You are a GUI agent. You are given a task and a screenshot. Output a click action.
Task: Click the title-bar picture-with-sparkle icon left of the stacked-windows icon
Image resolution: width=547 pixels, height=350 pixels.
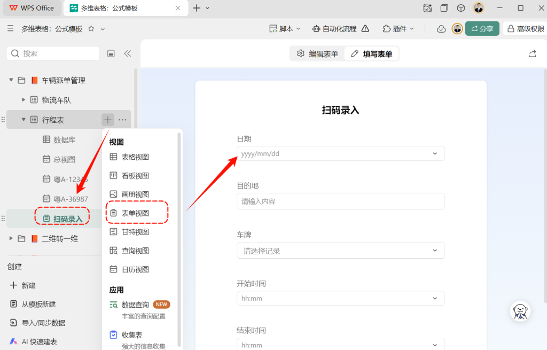tap(427, 8)
